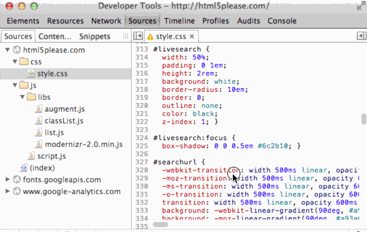Close the style.css editor tab

click(x=192, y=37)
